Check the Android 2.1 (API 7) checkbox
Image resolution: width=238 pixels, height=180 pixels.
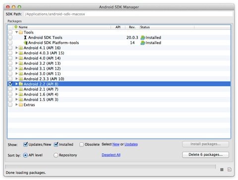tap(10, 89)
